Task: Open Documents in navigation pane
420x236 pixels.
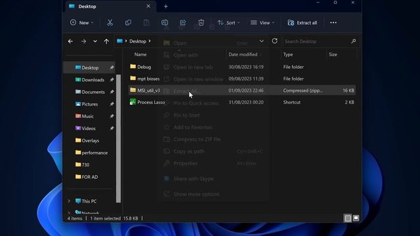Action: tap(93, 92)
